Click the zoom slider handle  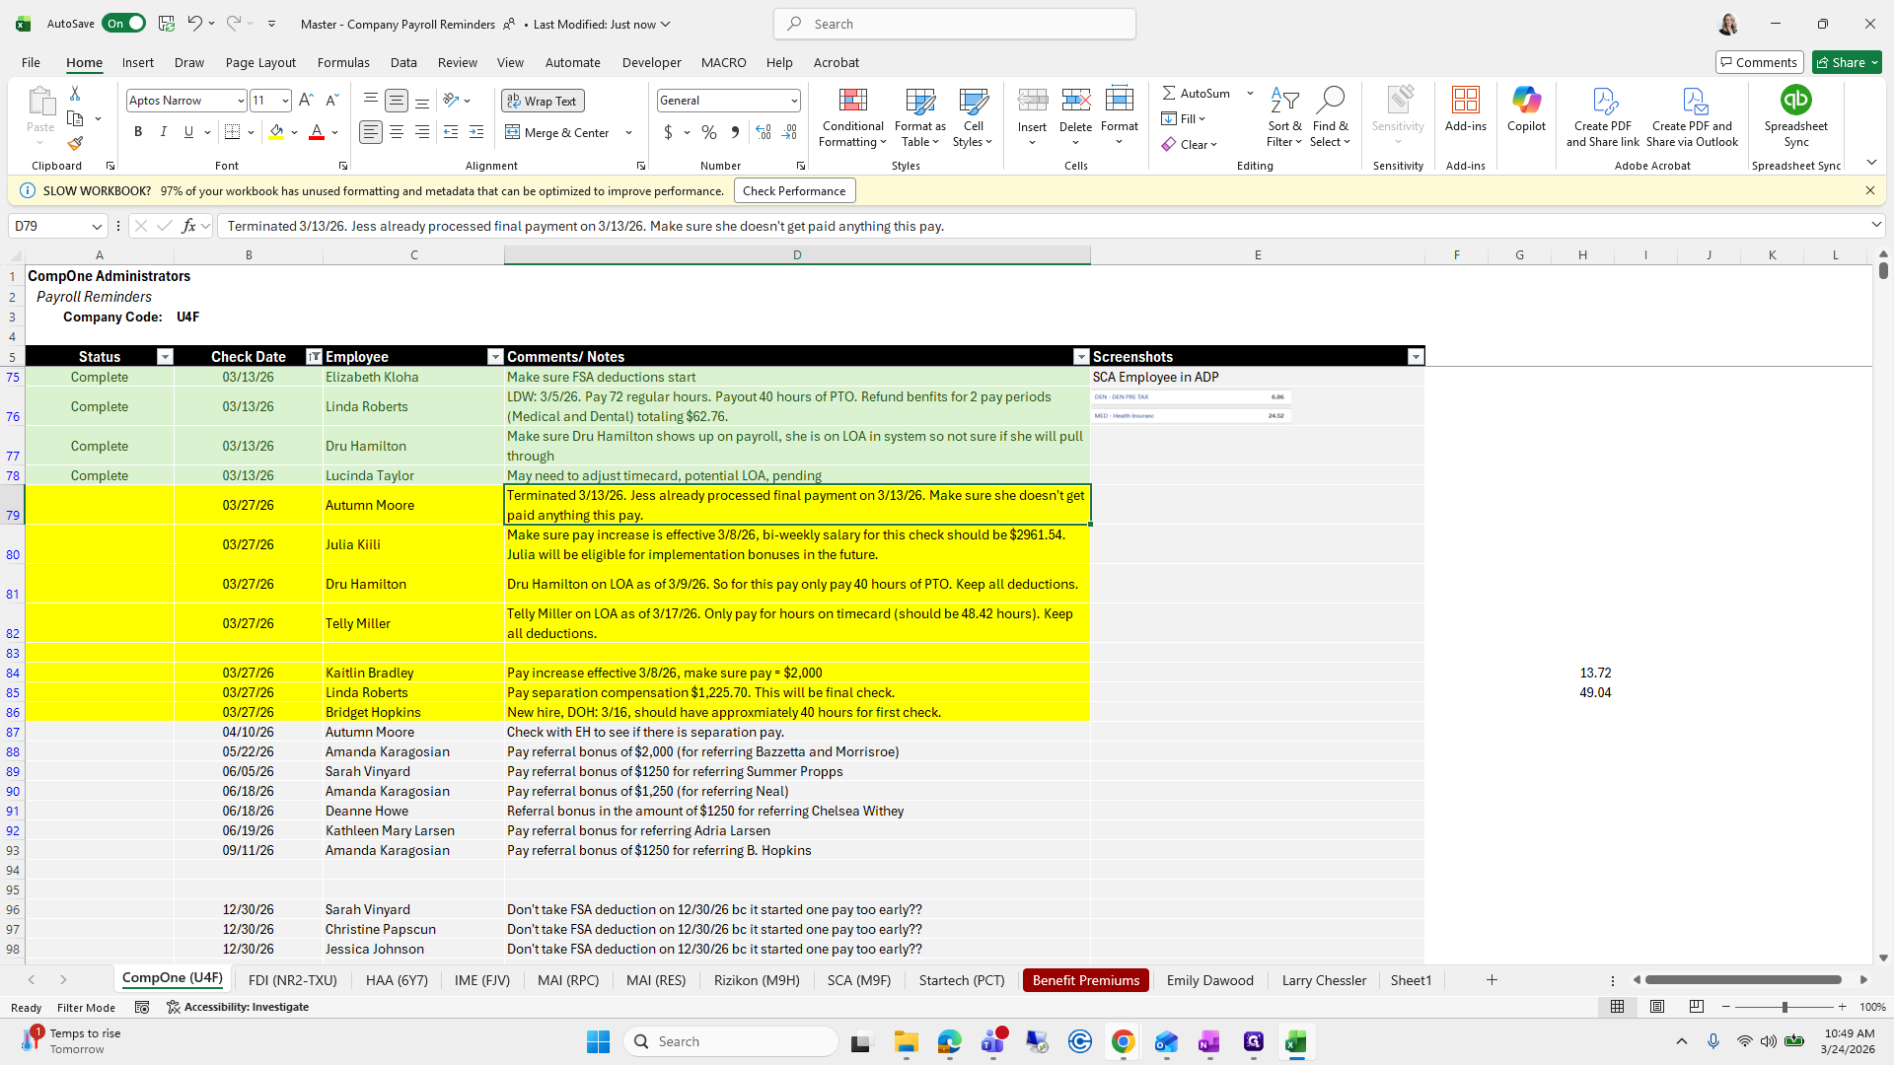tap(1784, 1007)
